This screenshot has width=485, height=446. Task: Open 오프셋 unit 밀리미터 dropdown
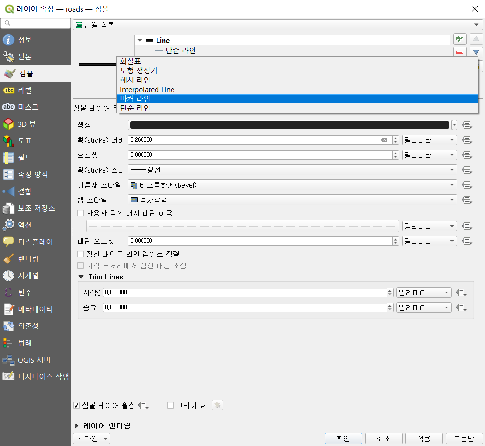coord(429,155)
